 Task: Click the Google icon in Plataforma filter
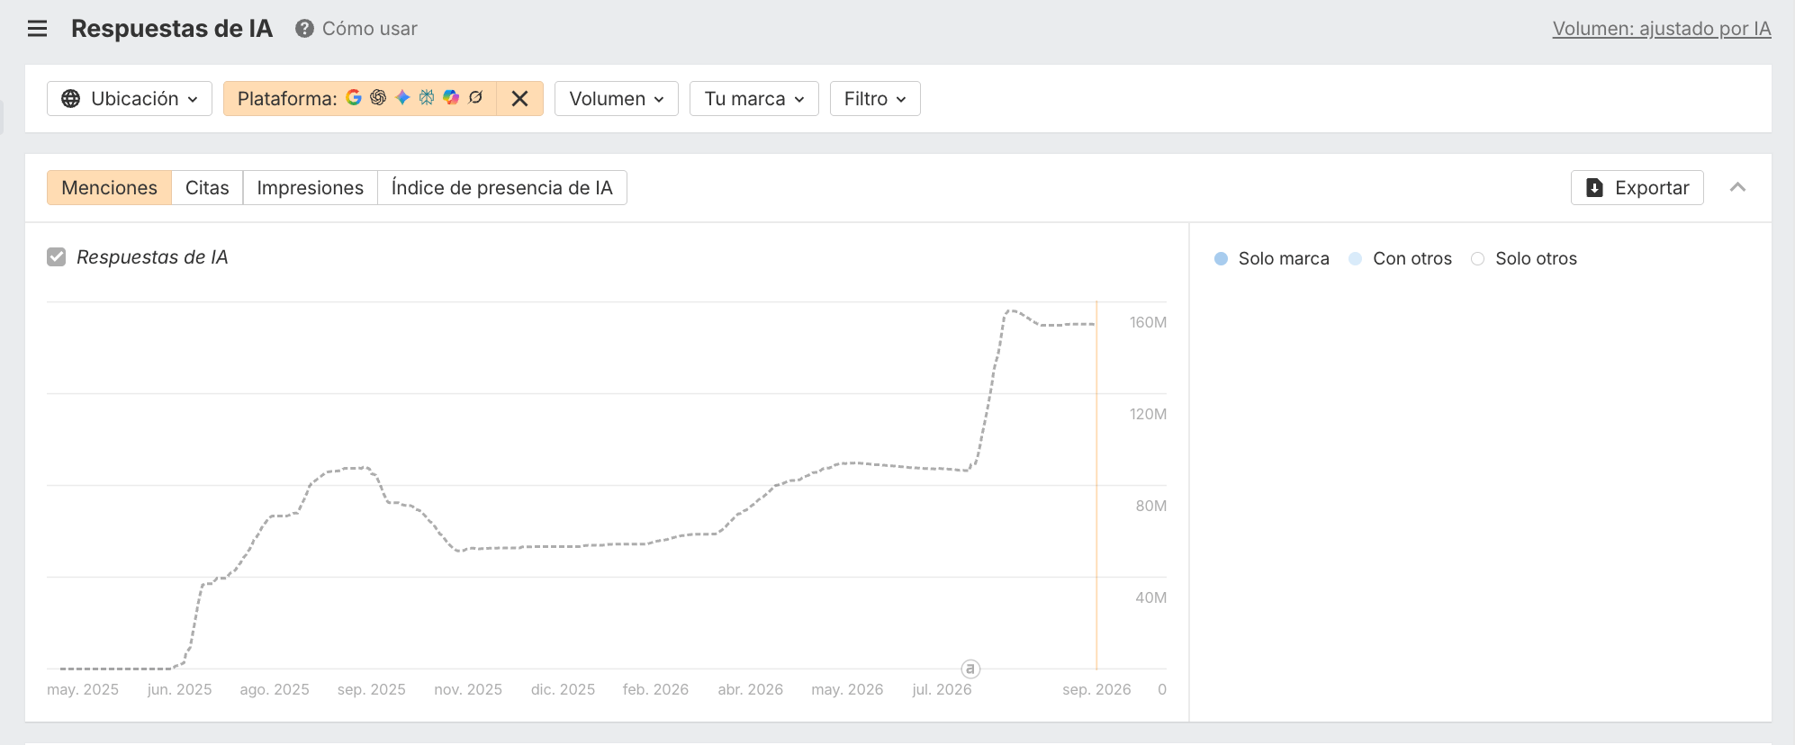(354, 97)
